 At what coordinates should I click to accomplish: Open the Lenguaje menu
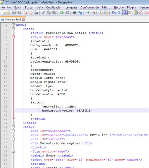[x=71, y=7]
